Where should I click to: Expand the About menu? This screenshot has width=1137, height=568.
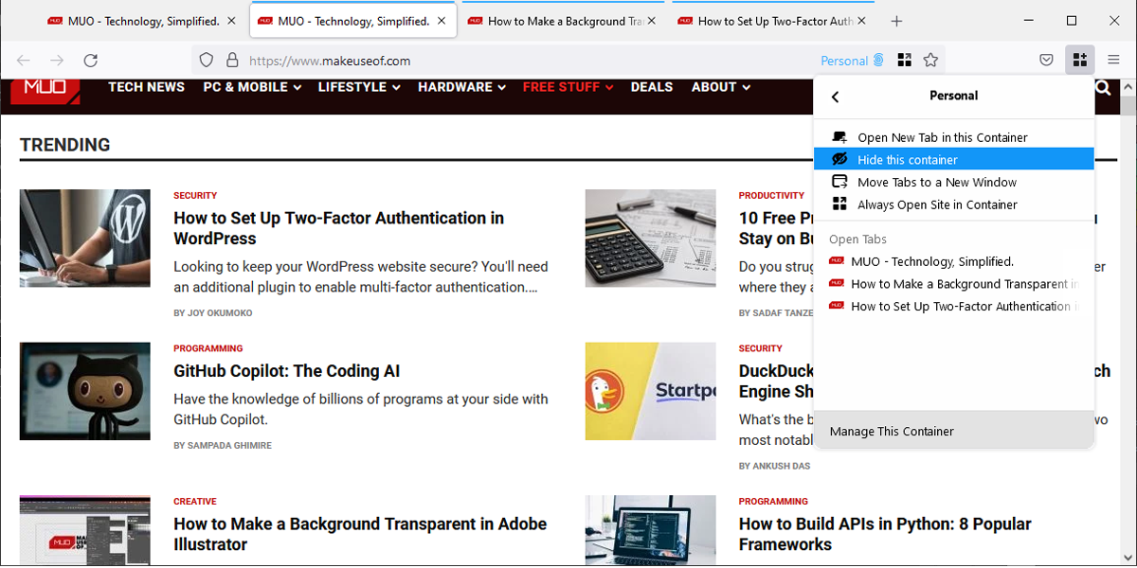721,87
